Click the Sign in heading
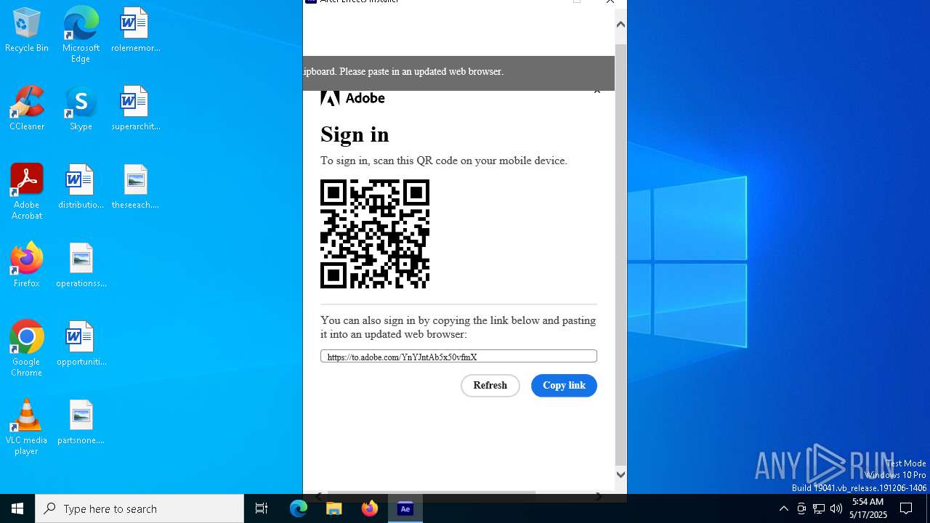 tap(355, 134)
